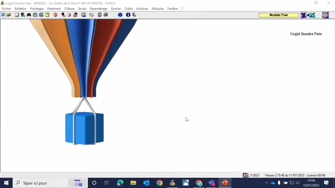This screenshot has width=335, height=188.
Task: Click the blue book icon beside Module Paie
Action: point(303,15)
